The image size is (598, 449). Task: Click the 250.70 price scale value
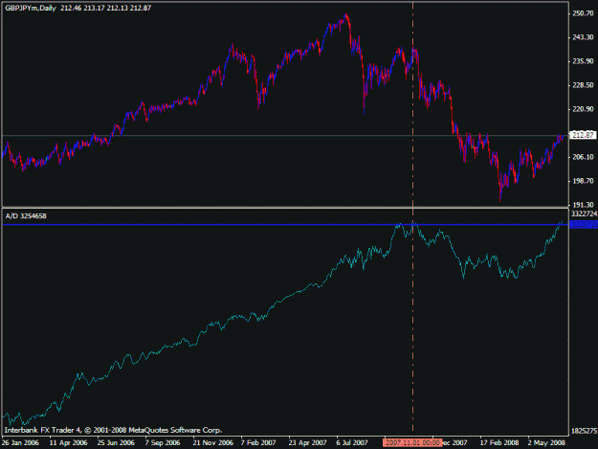pos(583,13)
